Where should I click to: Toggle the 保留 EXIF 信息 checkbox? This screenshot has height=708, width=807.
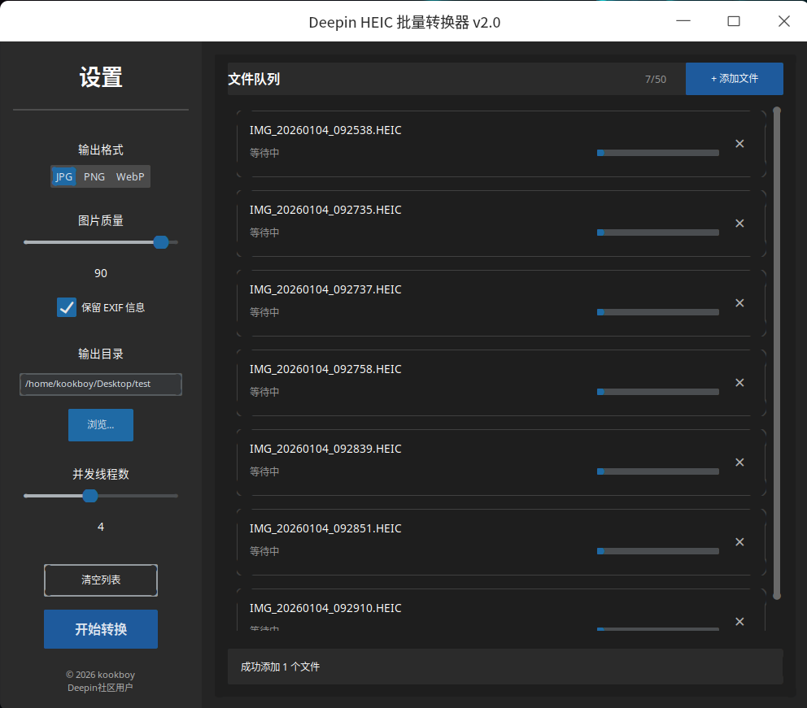[67, 307]
